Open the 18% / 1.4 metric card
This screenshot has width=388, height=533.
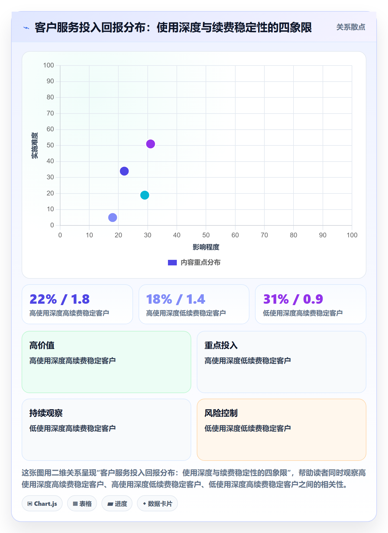pyautogui.click(x=194, y=304)
